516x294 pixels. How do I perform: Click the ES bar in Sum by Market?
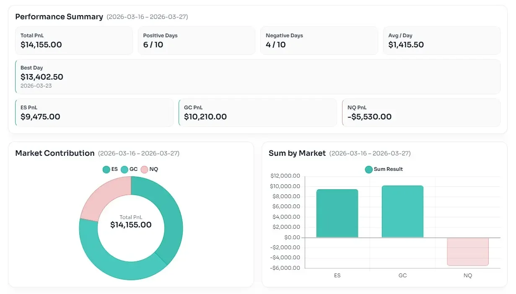[337, 214]
